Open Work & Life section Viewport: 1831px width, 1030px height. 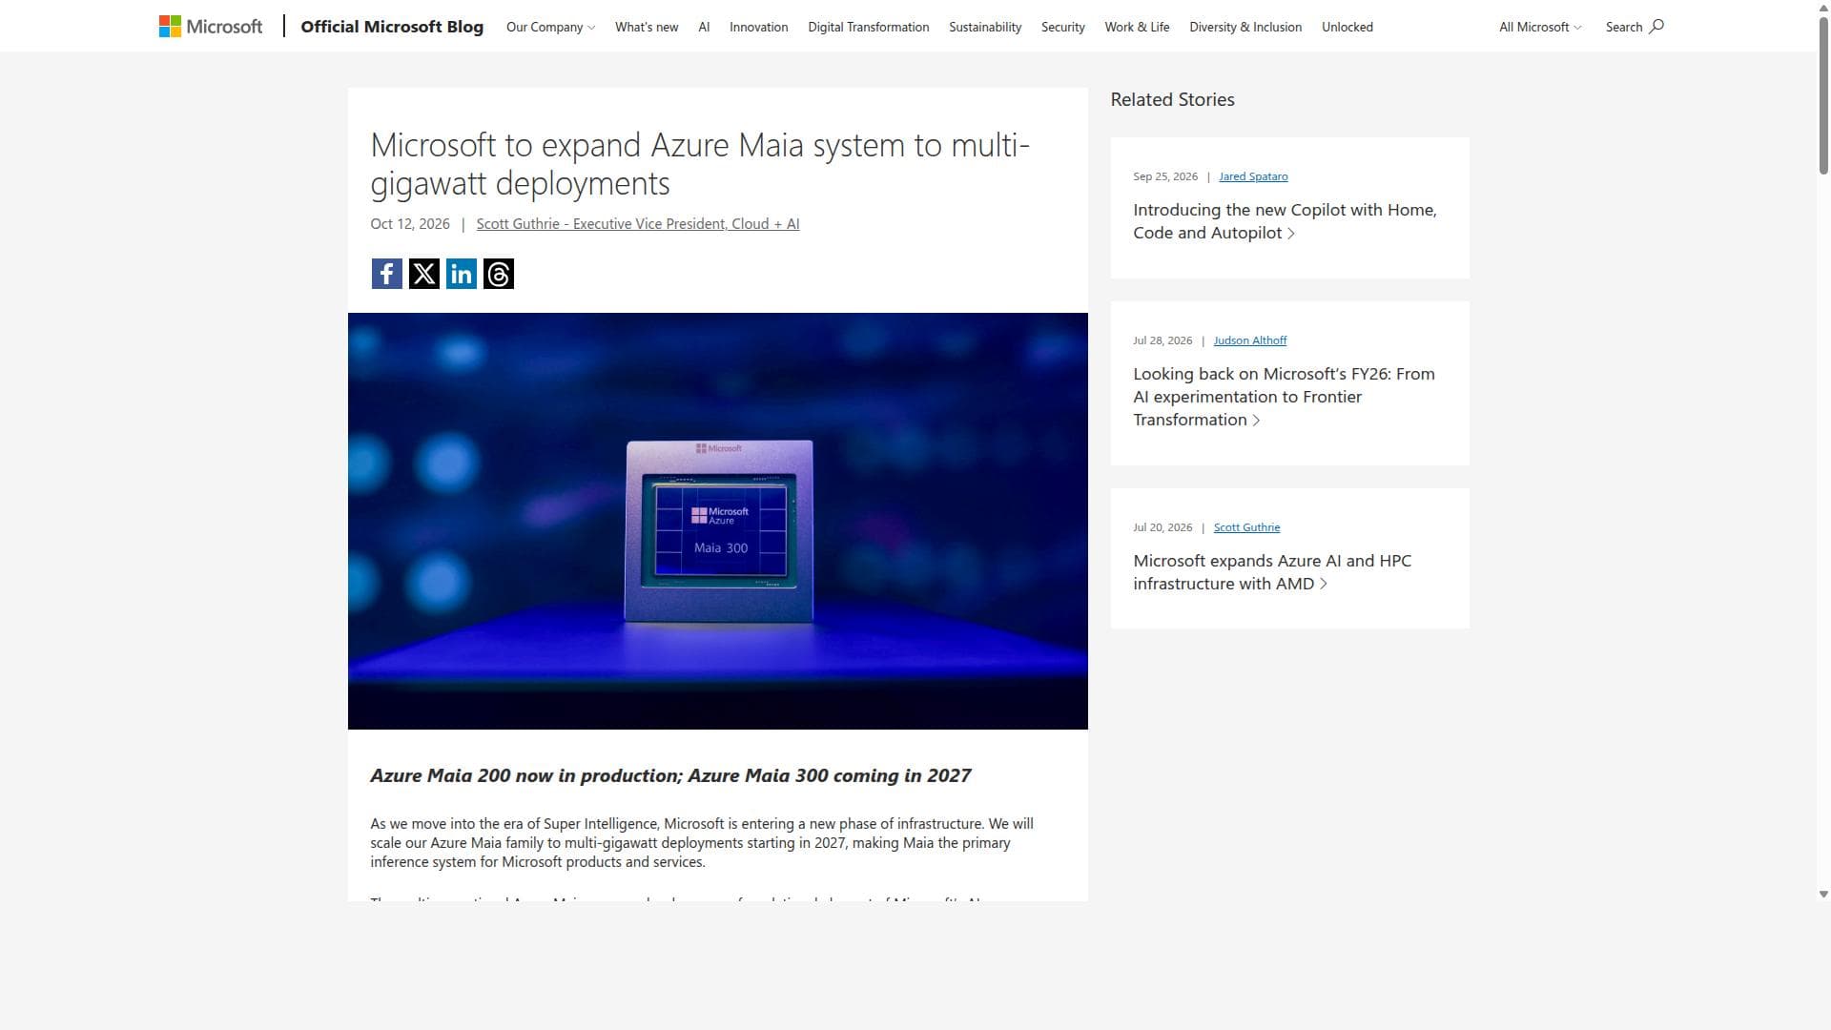(x=1137, y=27)
